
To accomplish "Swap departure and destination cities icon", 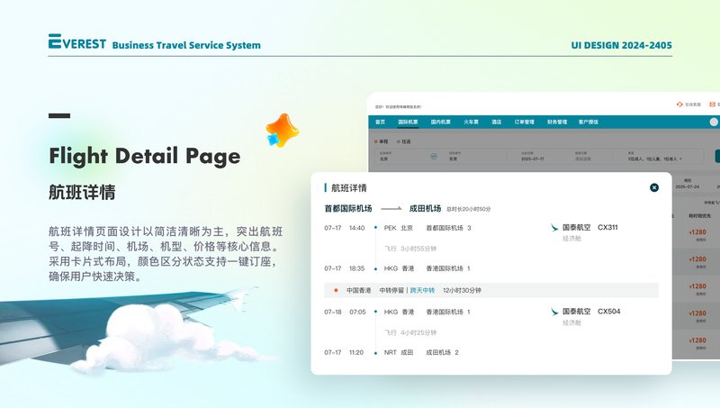I will click(434, 157).
